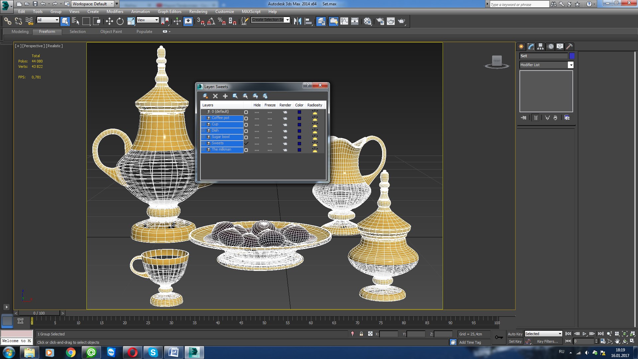Toggle Percent Snap in toolbar
The image size is (638, 359).
click(222, 21)
